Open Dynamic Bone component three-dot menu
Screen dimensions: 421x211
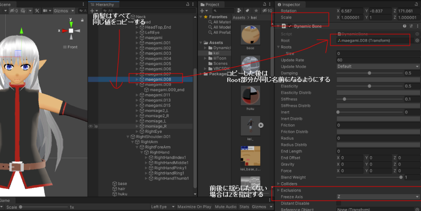418,26
